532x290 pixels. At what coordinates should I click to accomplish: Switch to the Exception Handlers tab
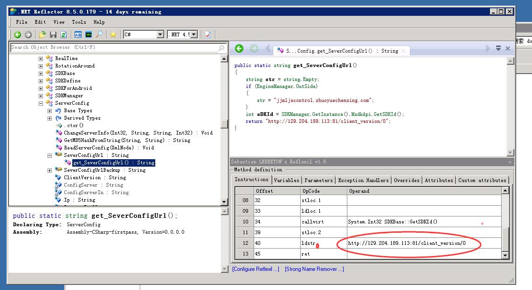pos(363,180)
